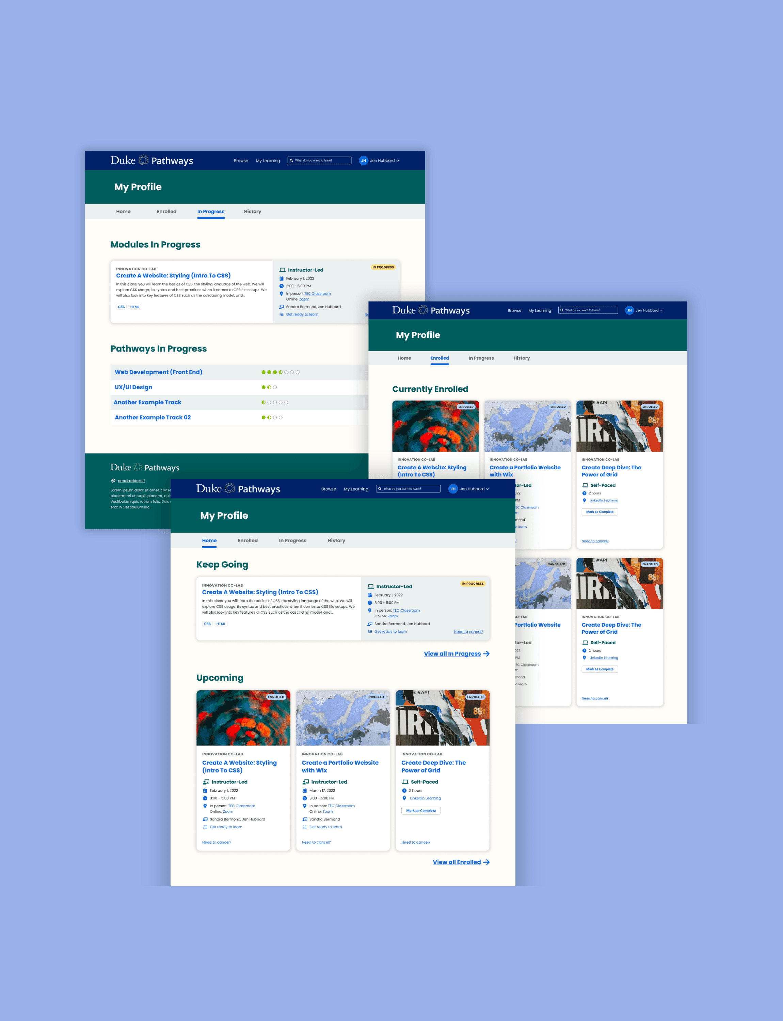This screenshot has width=783, height=1021.
Task: Click the laptop icon beside Self-Paced in Upcoming
Action: coord(405,782)
